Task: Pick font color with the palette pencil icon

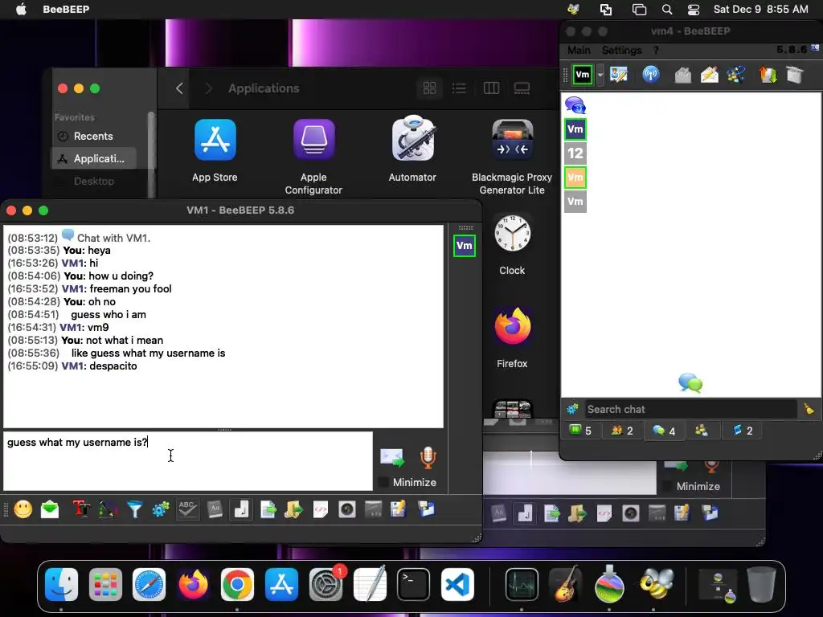Action: [x=108, y=509]
